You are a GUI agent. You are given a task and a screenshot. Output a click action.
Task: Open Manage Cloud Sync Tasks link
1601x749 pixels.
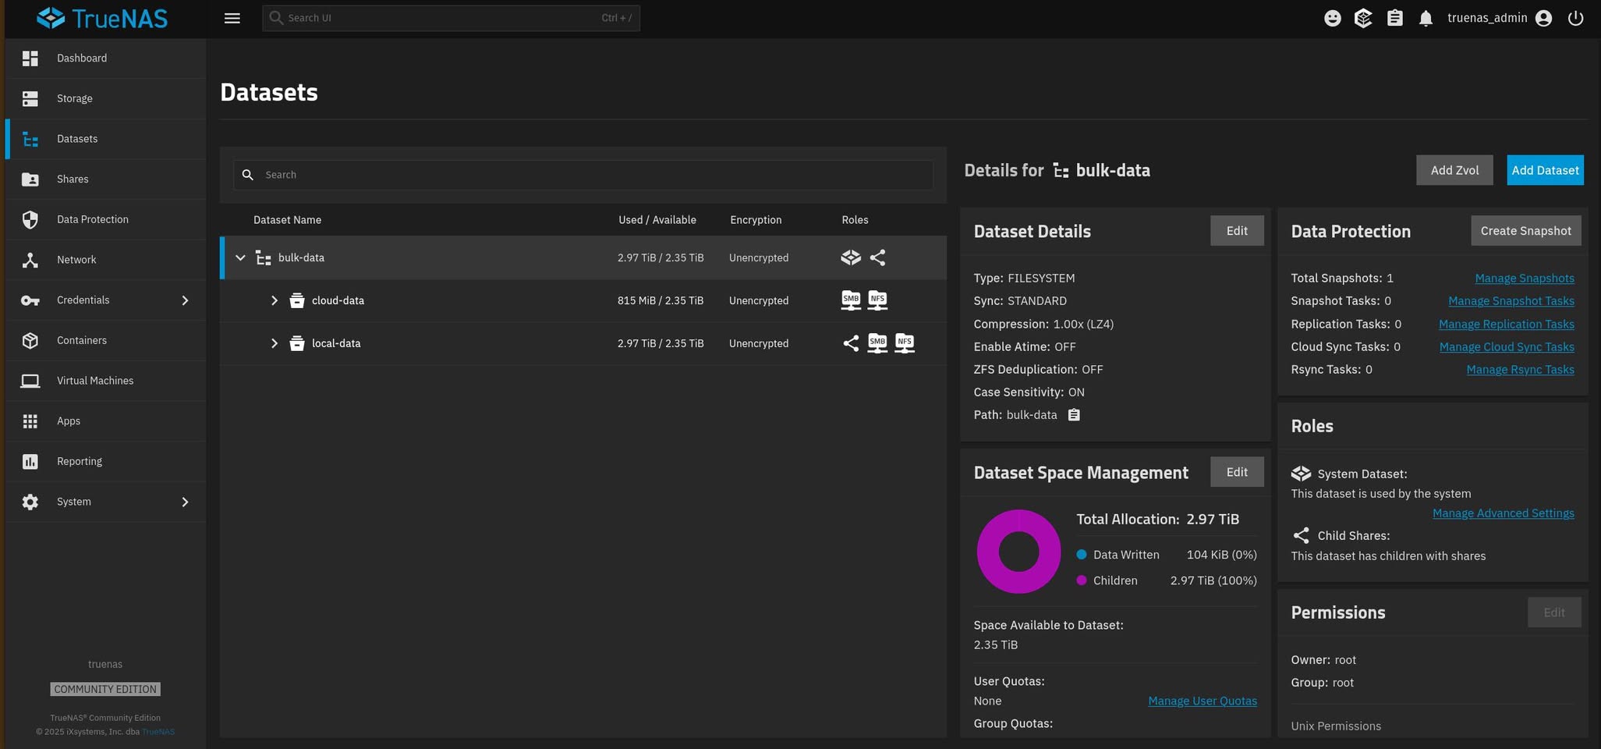click(1507, 347)
